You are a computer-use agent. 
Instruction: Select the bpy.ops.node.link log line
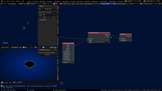point(30,87)
